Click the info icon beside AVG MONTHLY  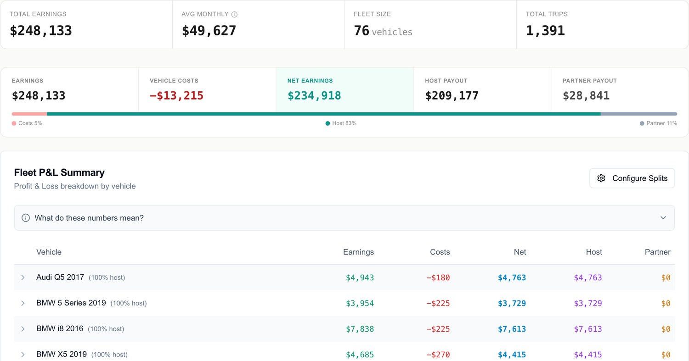point(234,14)
